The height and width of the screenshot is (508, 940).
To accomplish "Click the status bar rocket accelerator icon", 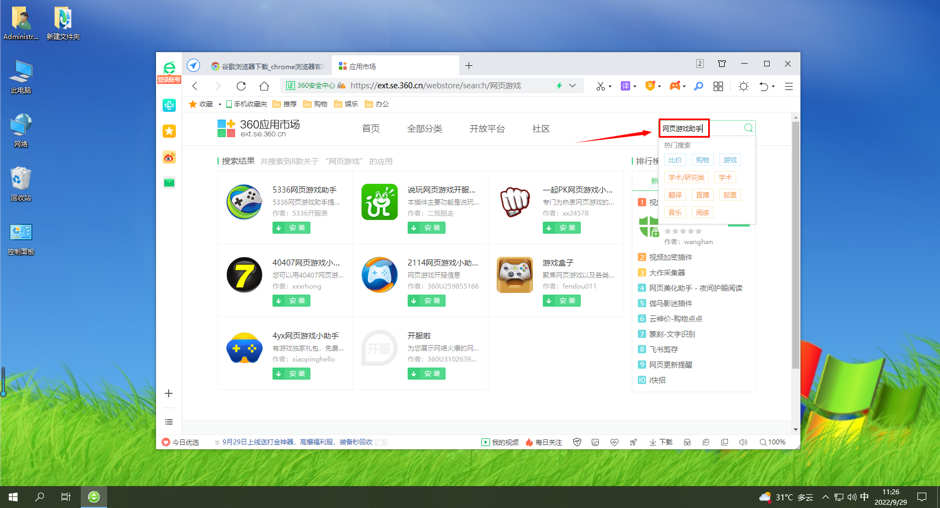I will point(633,442).
